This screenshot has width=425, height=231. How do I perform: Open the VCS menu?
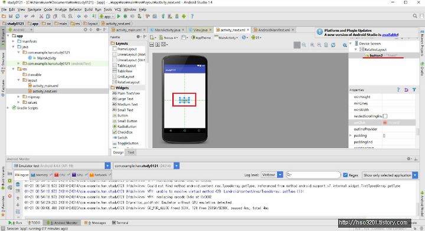[x=117, y=9]
